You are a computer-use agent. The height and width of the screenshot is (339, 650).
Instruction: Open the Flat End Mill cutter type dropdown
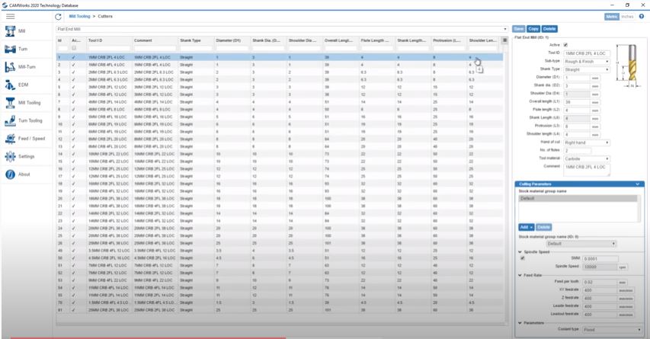pos(282,29)
